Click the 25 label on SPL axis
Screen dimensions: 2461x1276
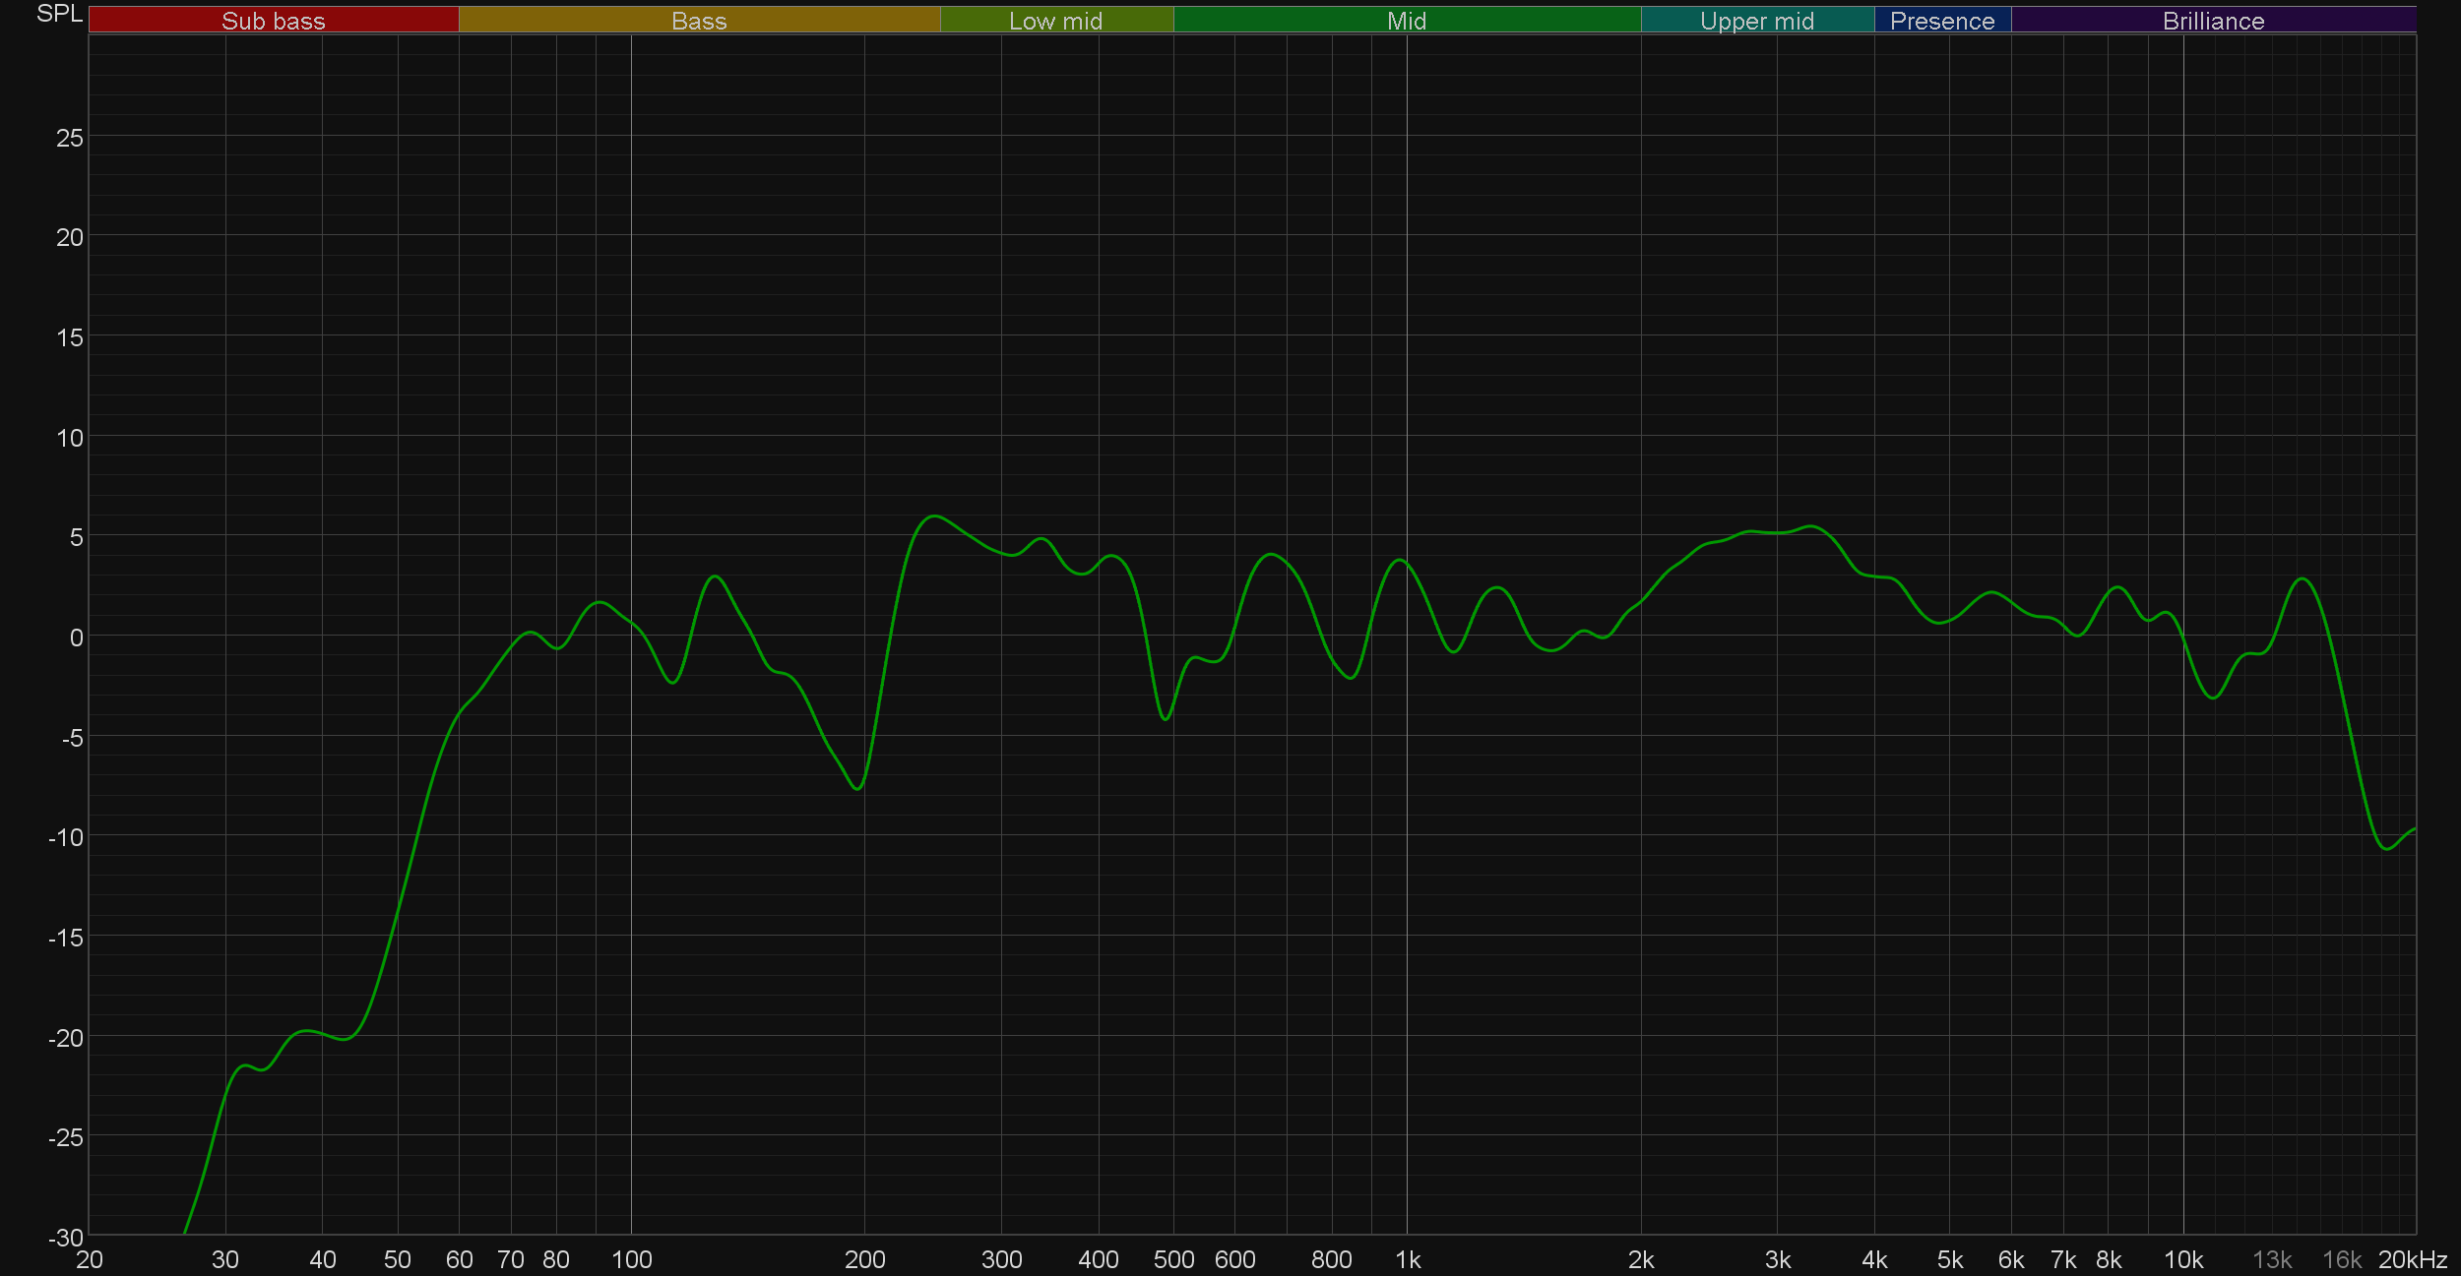point(69,138)
